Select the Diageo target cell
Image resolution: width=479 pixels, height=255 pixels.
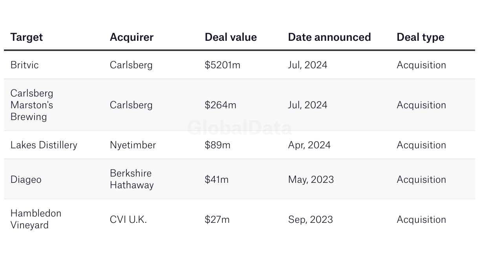coord(26,180)
